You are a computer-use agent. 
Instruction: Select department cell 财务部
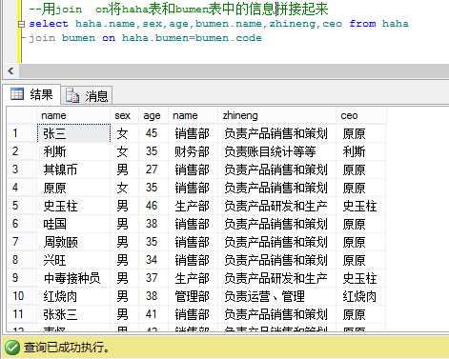(193, 151)
